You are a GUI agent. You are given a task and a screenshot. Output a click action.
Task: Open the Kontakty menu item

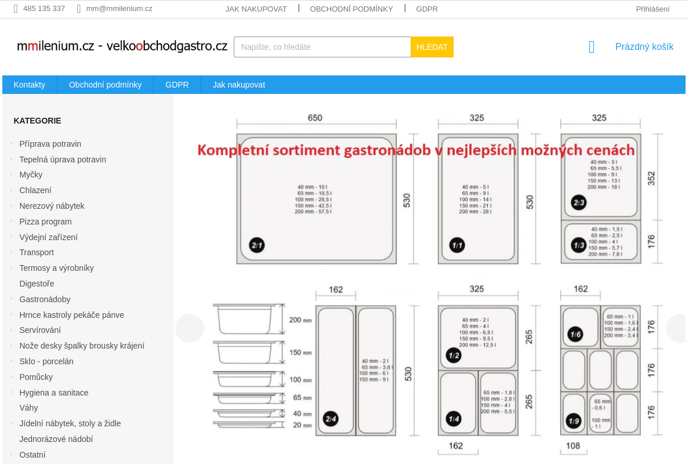click(30, 84)
